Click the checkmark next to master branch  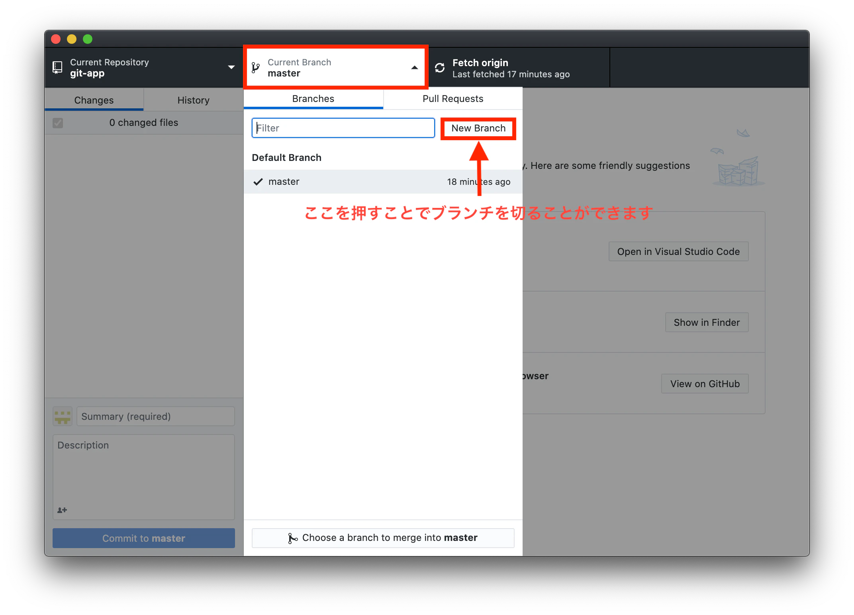click(x=258, y=182)
